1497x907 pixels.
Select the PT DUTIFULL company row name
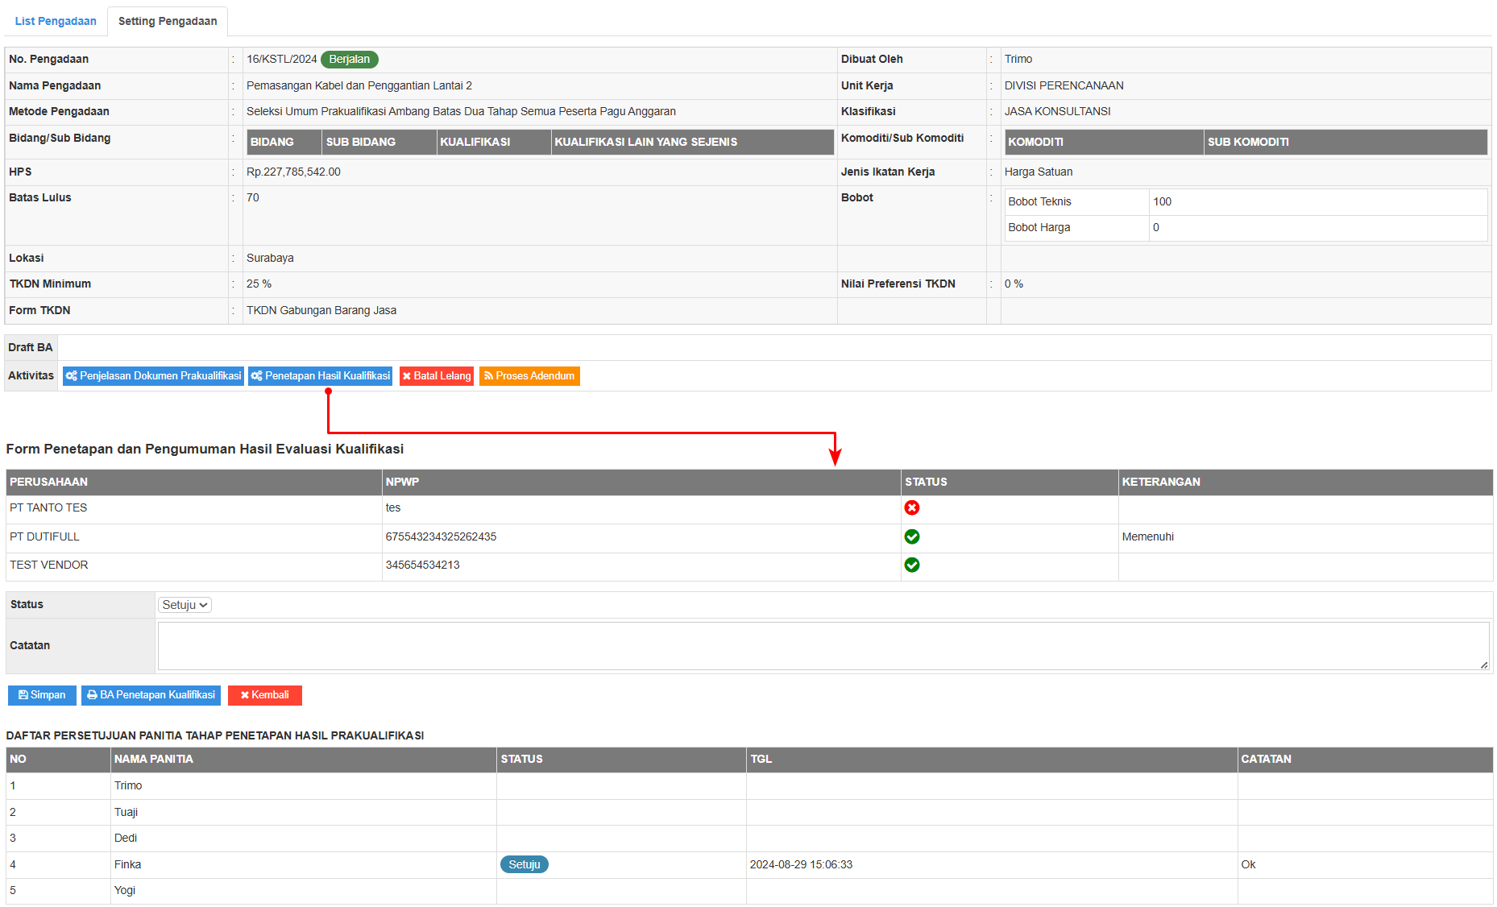tap(44, 536)
